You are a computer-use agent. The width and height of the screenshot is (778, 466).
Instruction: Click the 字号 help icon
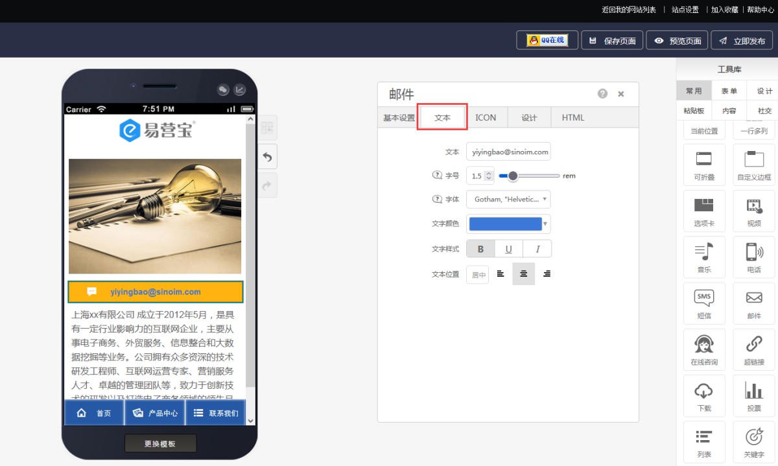pos(437,176)
